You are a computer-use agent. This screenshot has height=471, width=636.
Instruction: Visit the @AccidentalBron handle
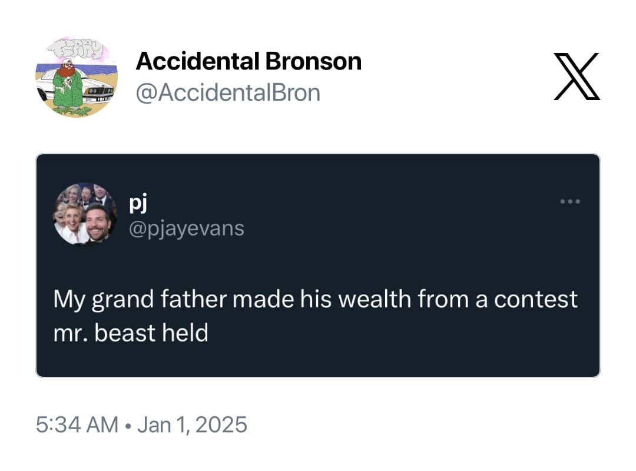pos(228,93)
